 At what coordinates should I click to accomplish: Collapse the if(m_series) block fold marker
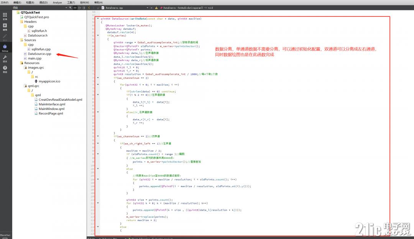98,36
